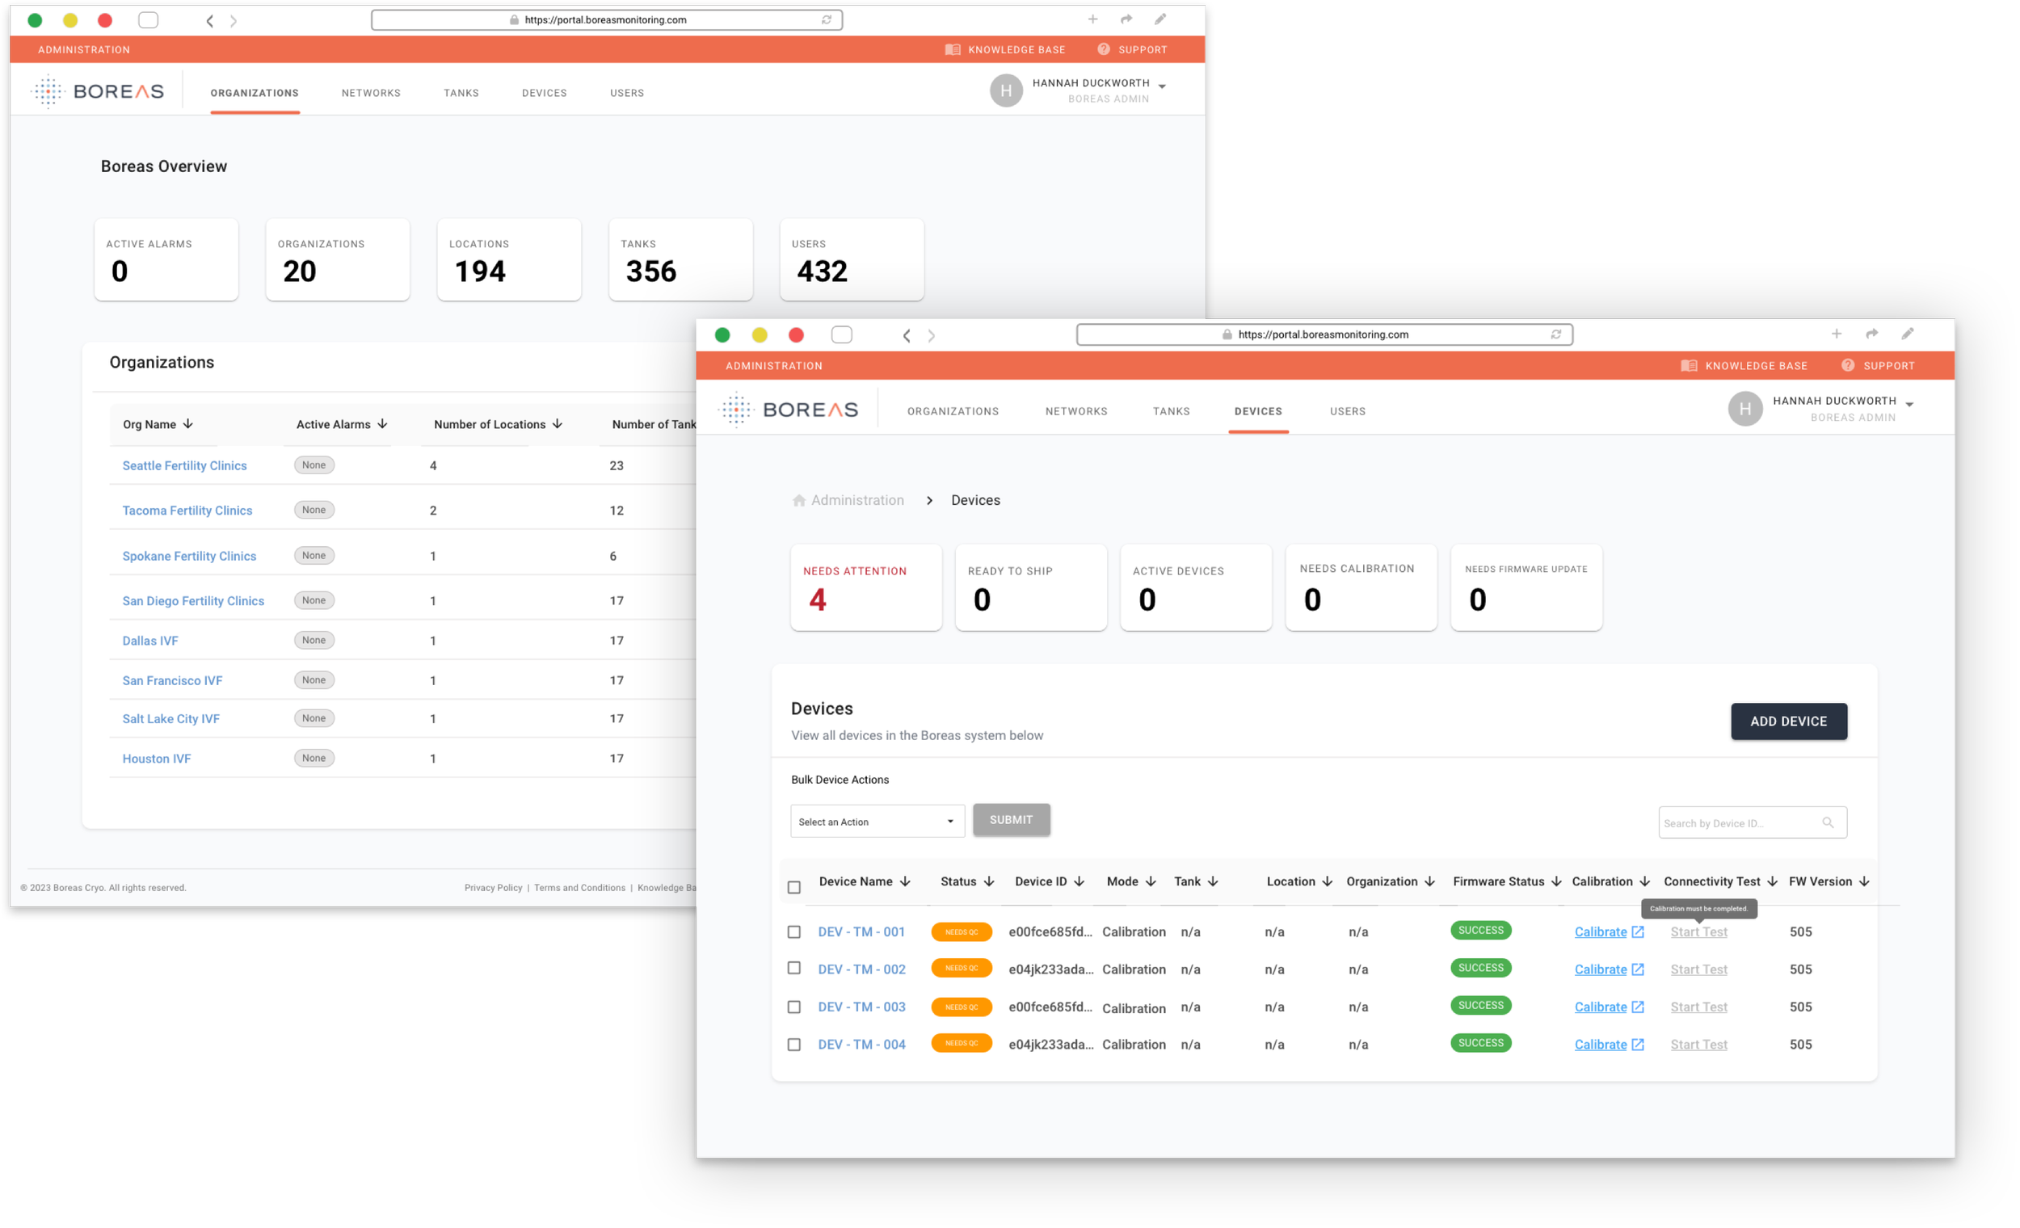Tick the checkbox for DEV - TM - 003

[x=793, y=1007]
